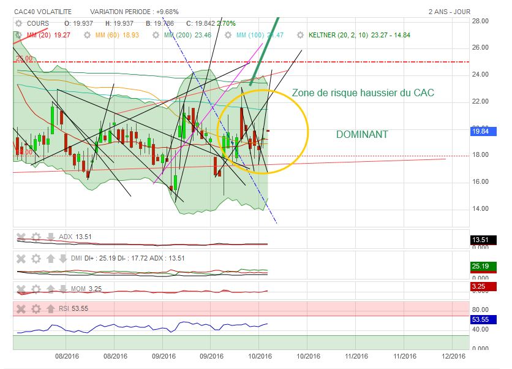Open gear settings for MM (60)
Screen dimensions: 512x369
[87, 35]
